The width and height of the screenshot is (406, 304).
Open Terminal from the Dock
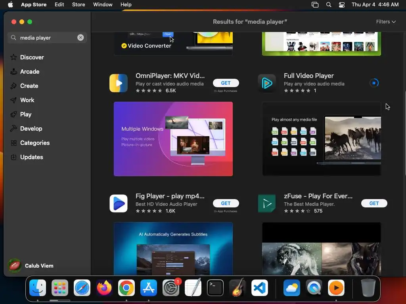(x=215, y=288)
